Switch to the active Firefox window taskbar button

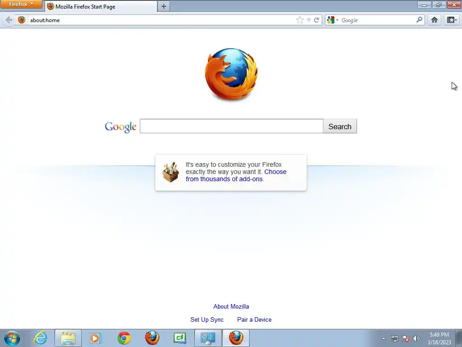[x=236, y=338]
